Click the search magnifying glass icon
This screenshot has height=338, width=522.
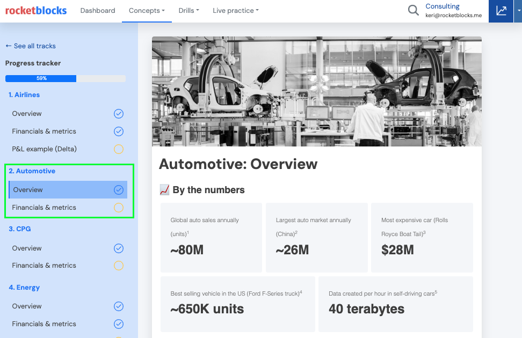pos(413,10)
